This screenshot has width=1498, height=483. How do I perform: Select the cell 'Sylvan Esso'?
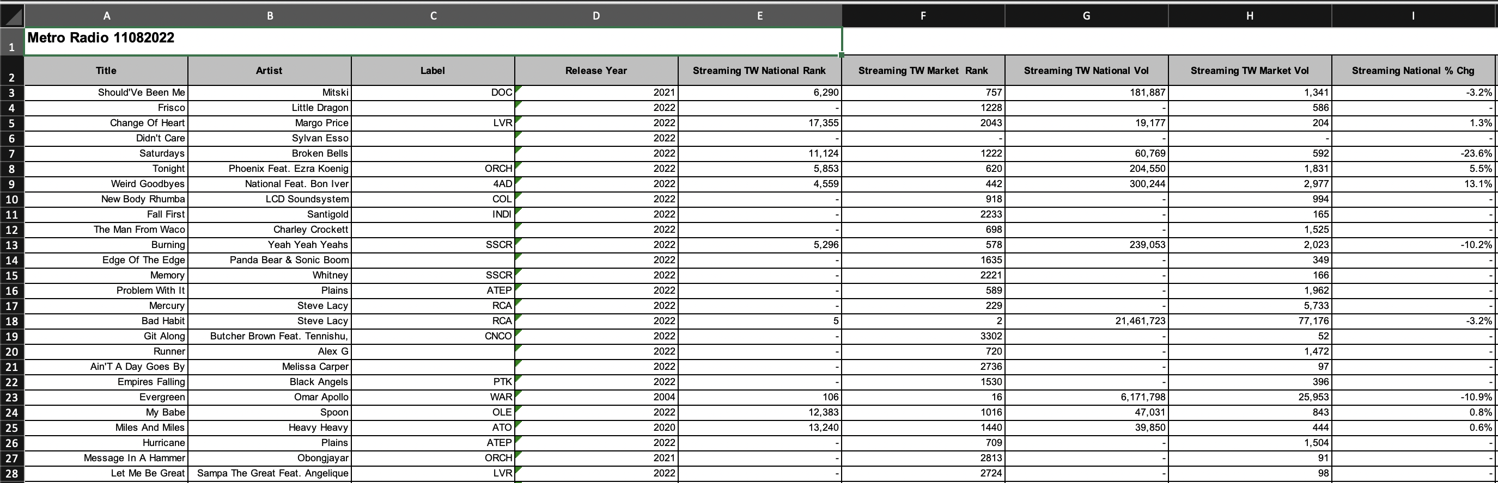click(270, 138)
